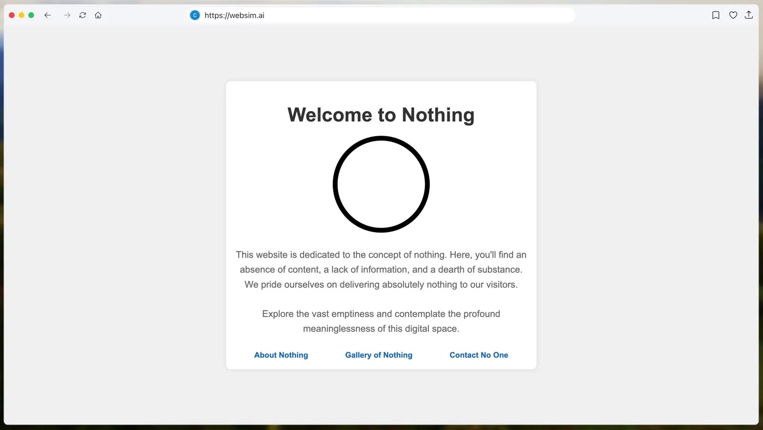Reload the current page
This screenshot has height=430, width=763.
pyautogui.click(x=82, y=15)
